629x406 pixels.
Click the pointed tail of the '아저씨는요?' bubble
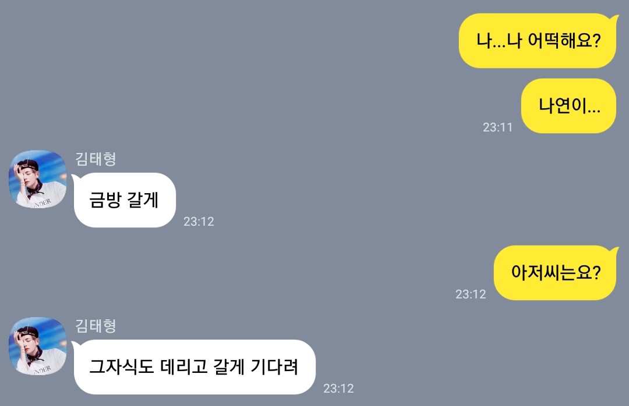tap(614, 251)
